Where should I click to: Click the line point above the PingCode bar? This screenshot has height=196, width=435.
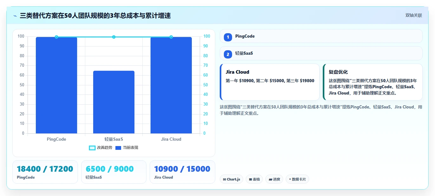(56, 37)
